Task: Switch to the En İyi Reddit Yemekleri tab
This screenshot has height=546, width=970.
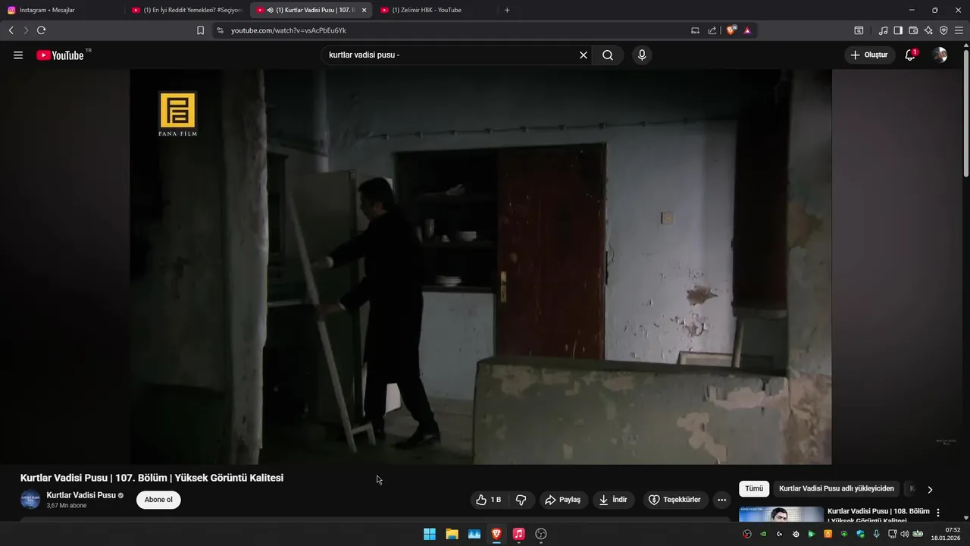Action: (186, 10)
